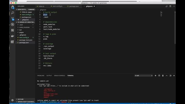Select .gitignore under Open Editors
Screen dimensions: 185x104
[x=25, y=20]
